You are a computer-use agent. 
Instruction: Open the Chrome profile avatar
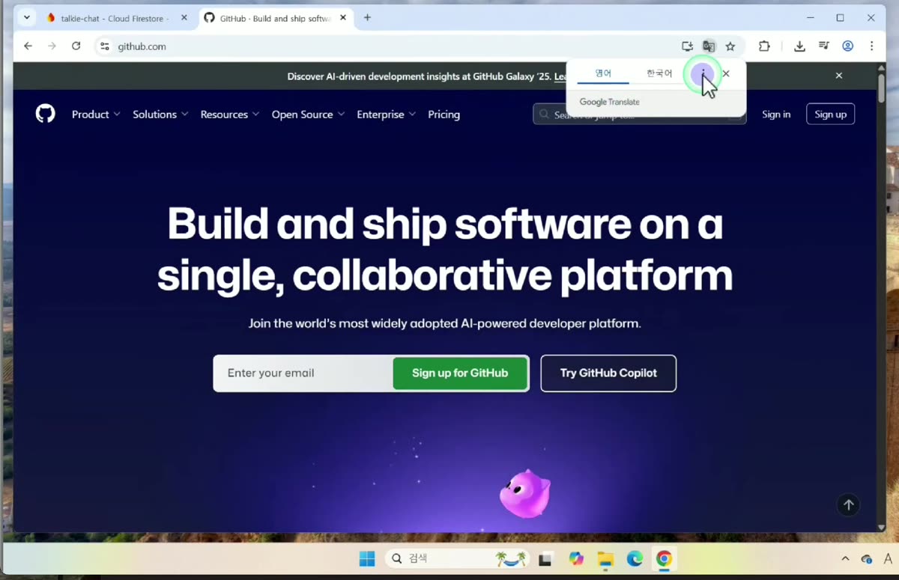point(848,46)
